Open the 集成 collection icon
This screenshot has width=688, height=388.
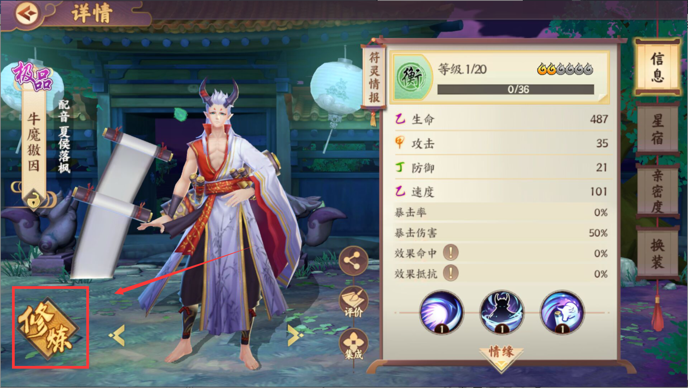tap(353, 344)
